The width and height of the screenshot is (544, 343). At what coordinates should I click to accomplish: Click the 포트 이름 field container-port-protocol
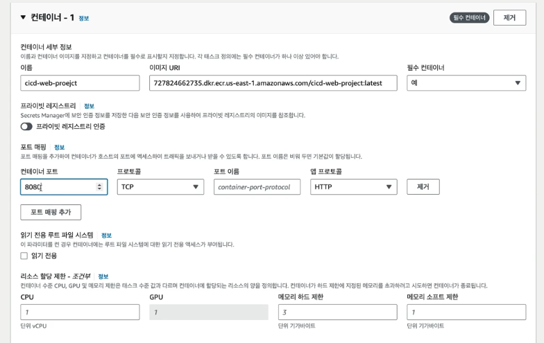tap(257, 187)
